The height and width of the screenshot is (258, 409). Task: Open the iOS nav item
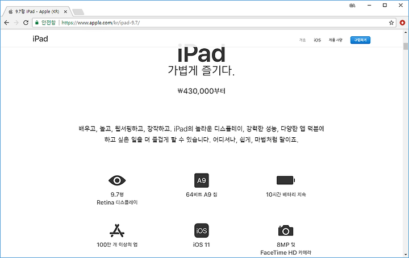317,40
